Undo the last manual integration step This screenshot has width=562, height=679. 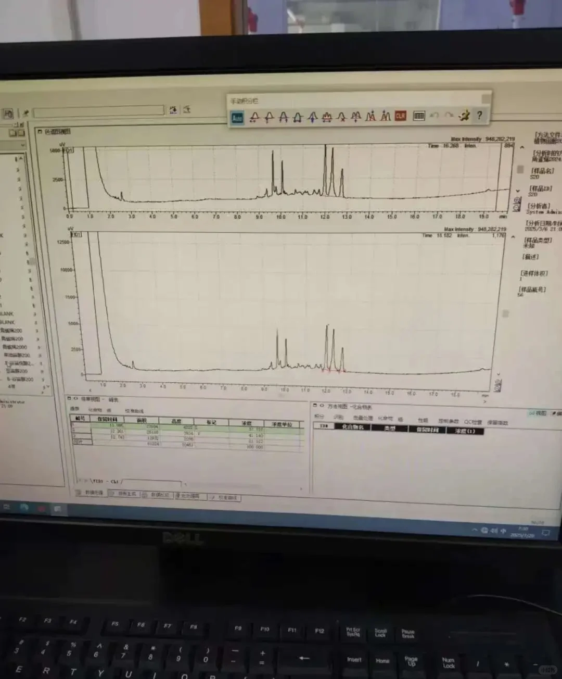click(435, 116)
